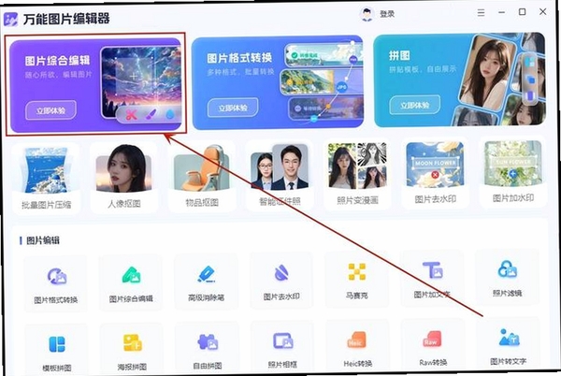Screen dimensions: 561x376
Task: Open 图片加水印 watermark card
Action: (513, 172)
